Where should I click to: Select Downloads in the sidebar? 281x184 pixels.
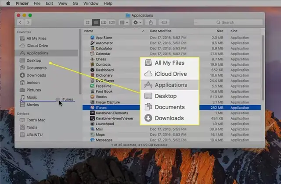[47, 75]
